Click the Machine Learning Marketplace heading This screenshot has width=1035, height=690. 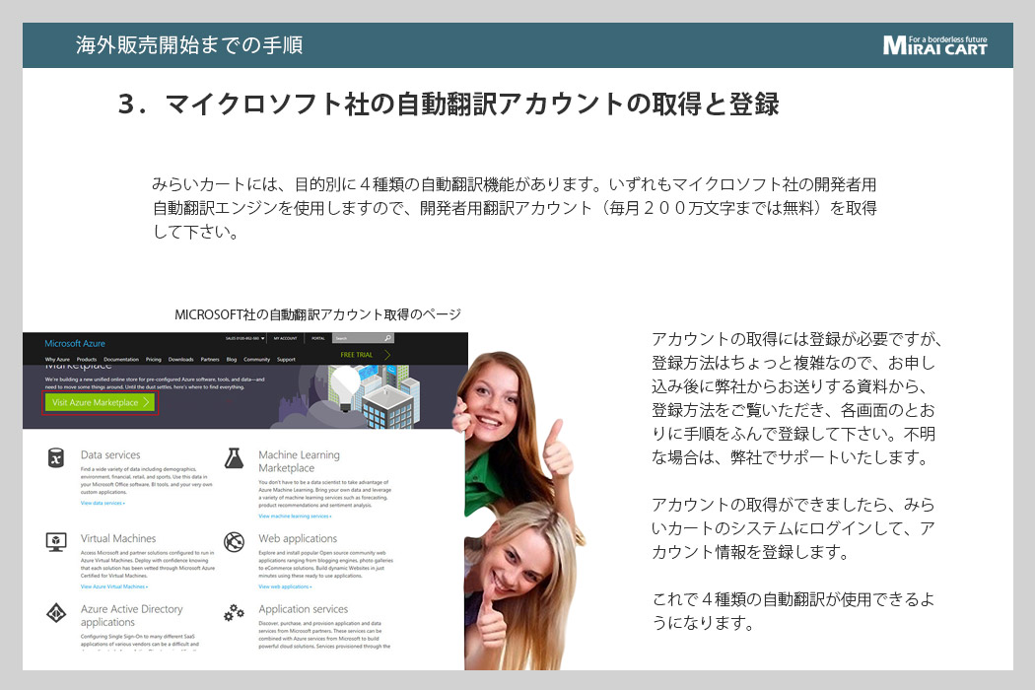[299, 461]
